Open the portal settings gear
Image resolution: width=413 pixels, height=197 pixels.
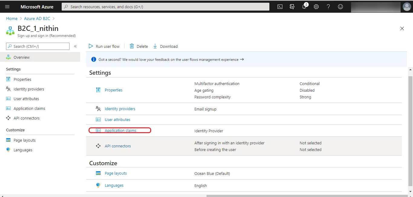coord(316,6)
